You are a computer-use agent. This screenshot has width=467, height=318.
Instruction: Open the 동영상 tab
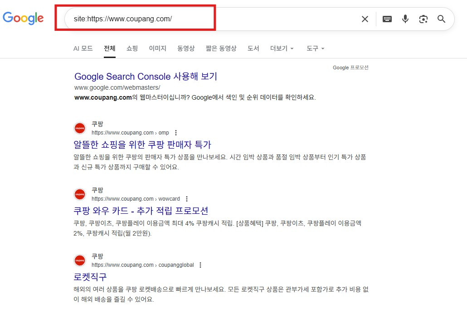[186, 48]
